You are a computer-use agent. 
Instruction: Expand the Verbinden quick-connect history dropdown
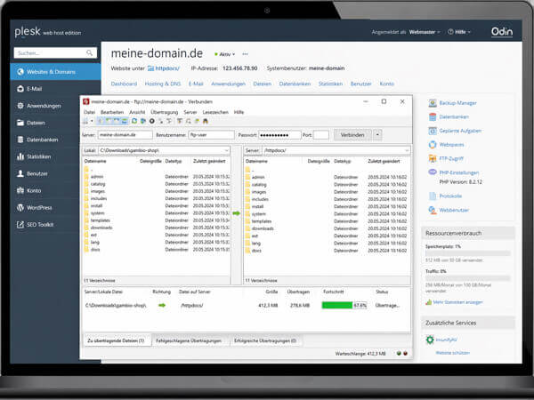[378, 134]
